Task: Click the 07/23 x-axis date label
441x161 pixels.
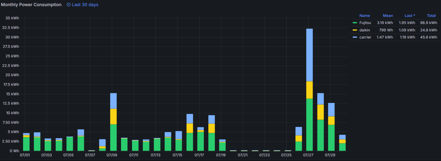Action: [x=265, y=155]
